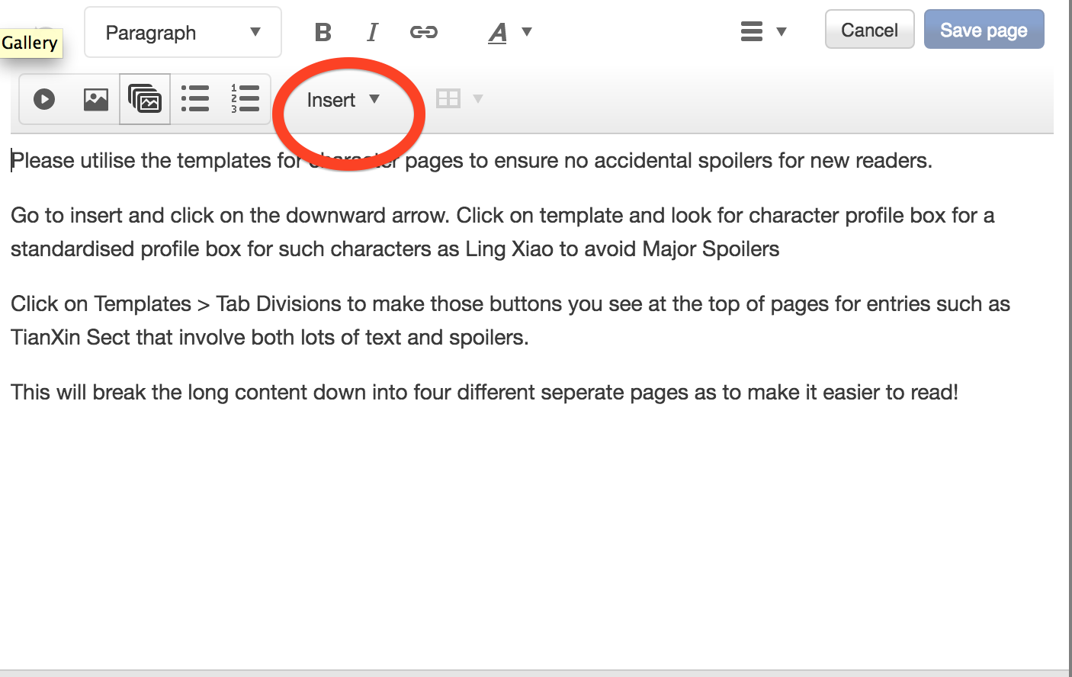Toggle numbered list formatting
The width and height of the screenshot is (1072, 677).
pos(245,99)
